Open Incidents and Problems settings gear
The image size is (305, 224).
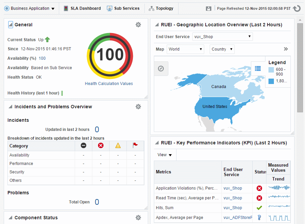(138, 107)
